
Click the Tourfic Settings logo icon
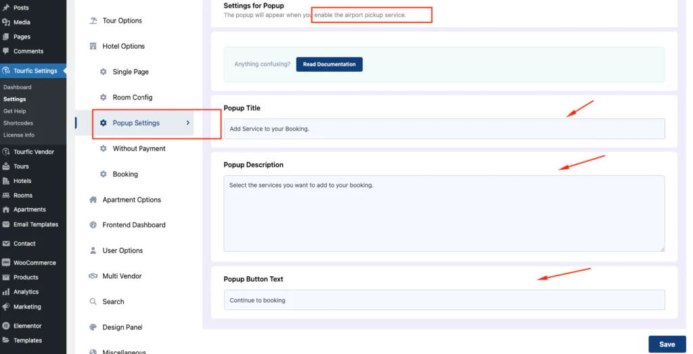click(x=5, y=70)
